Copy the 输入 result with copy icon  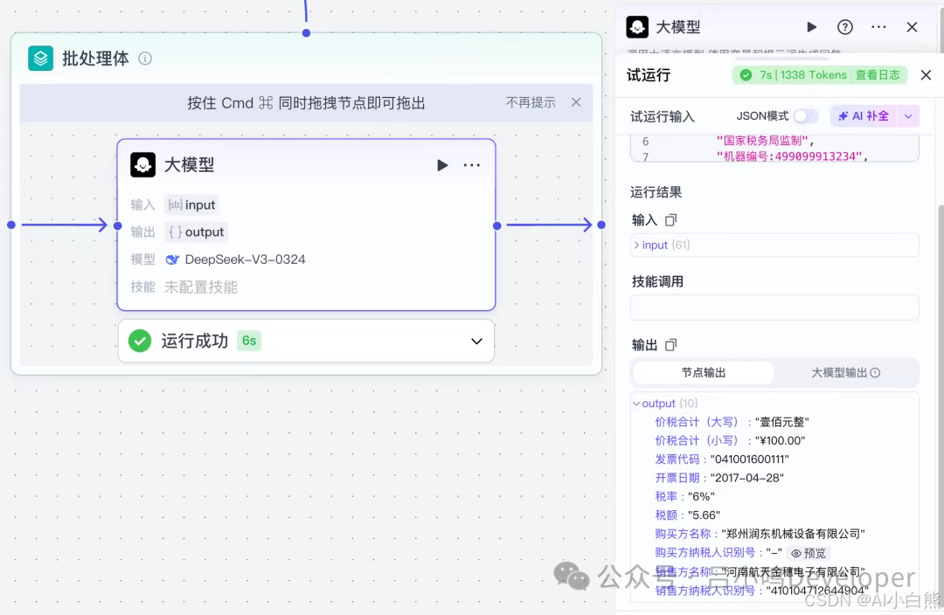(670, 220)
